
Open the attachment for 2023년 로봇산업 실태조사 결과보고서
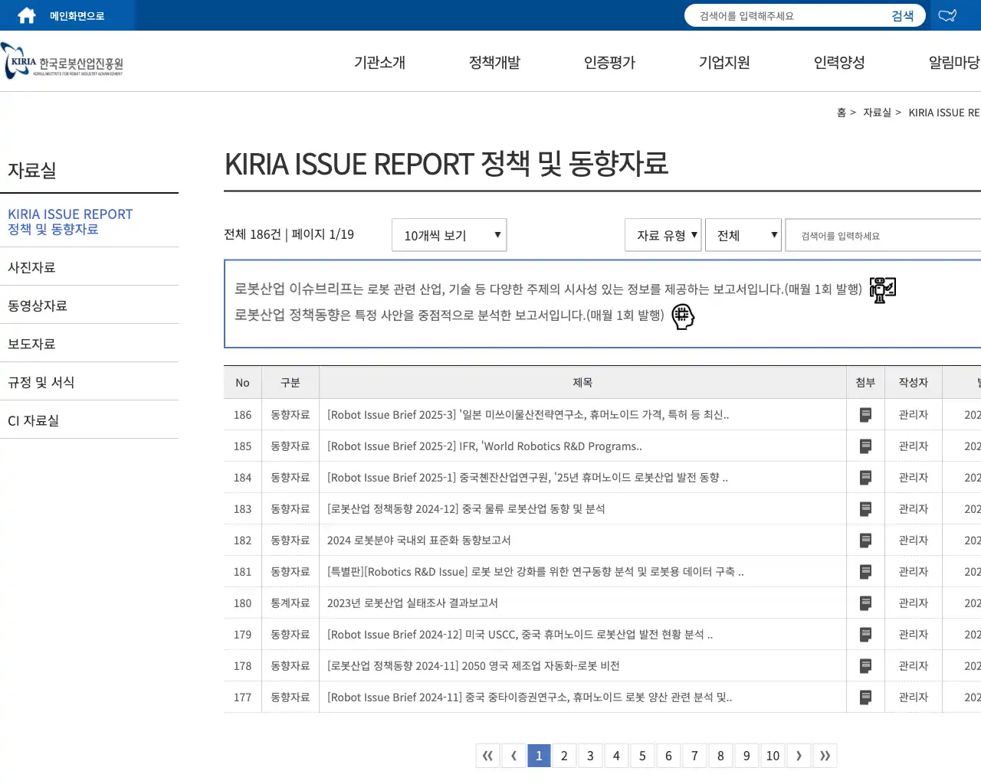point(865,603)
